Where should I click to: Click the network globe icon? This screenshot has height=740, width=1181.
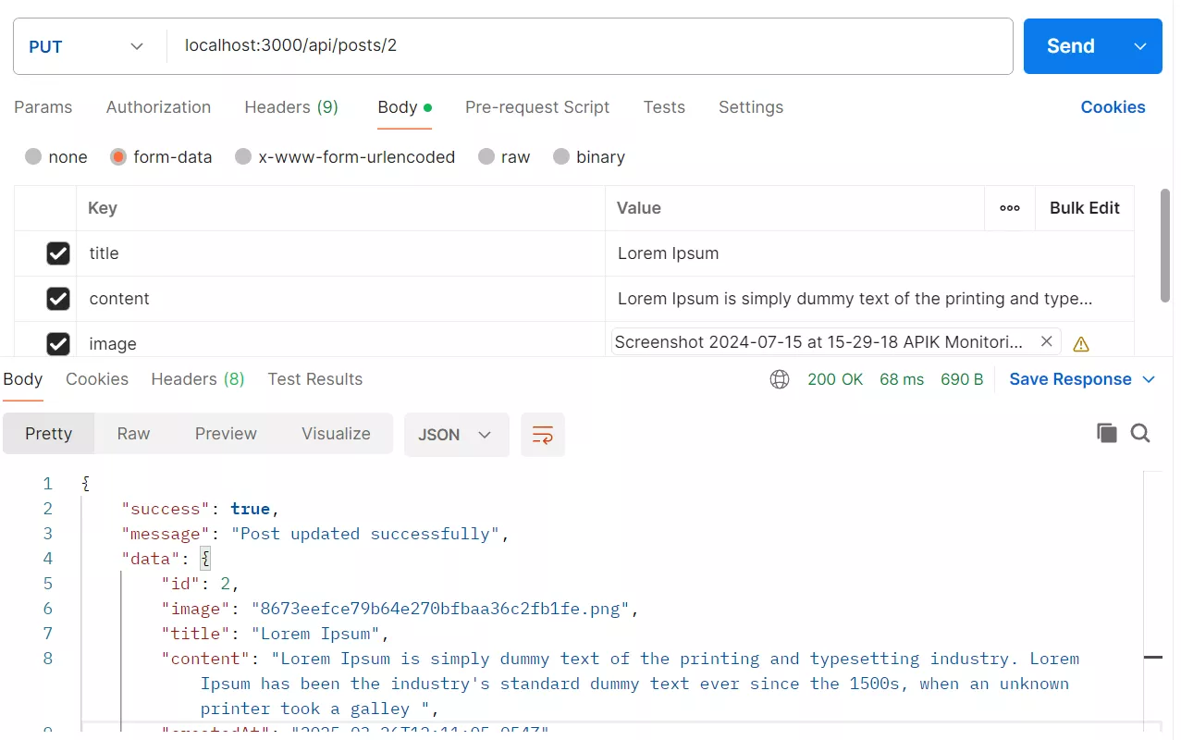(780, 379)
